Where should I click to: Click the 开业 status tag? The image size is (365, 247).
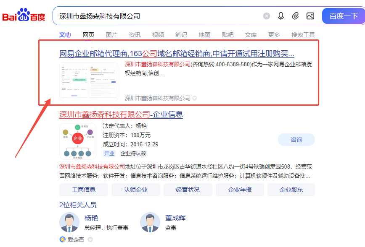pos(109,153)
